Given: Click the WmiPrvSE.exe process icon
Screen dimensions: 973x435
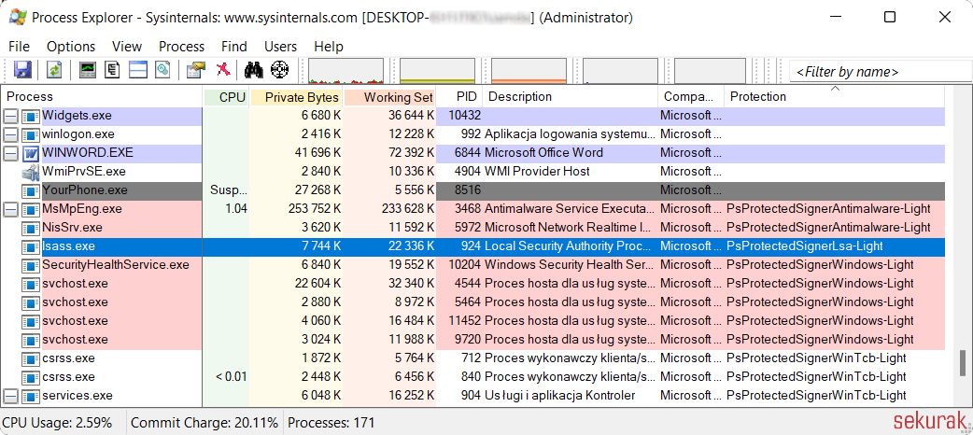Looking at the screenshot, I should [31, 171].
